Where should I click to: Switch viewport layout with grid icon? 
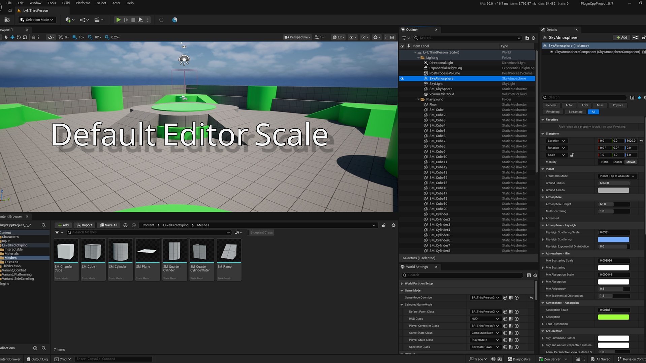(392, 37)
